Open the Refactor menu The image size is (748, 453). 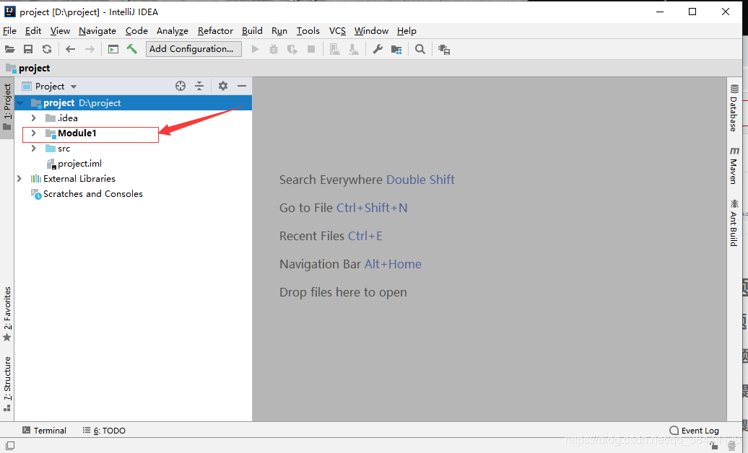(215, 30)
